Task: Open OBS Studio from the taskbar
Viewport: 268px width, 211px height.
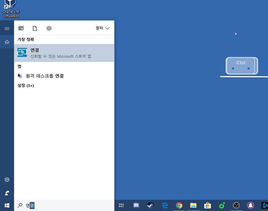Action: click(236, 205)
